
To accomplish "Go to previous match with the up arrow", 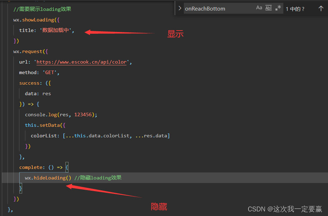I will (321, 8).
